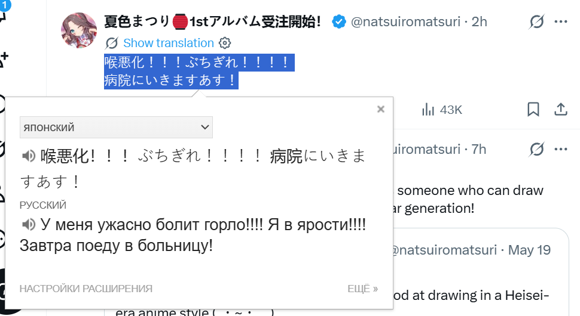580x316 pixels.
Task: Click the verified badge next to natsuiromatsuri
Action: pos(338,21)
